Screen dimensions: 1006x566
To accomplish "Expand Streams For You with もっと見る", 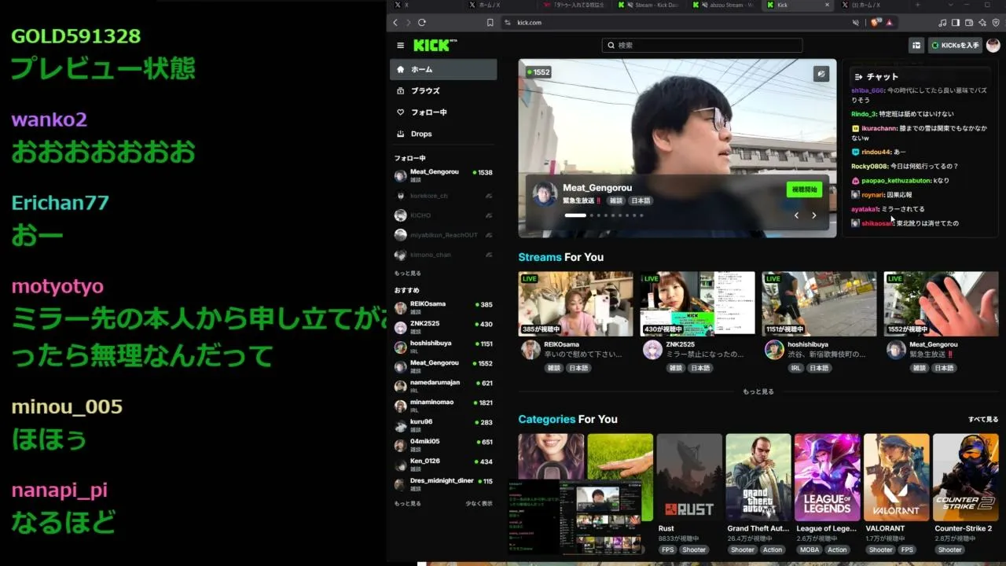I will pos(758,391).
